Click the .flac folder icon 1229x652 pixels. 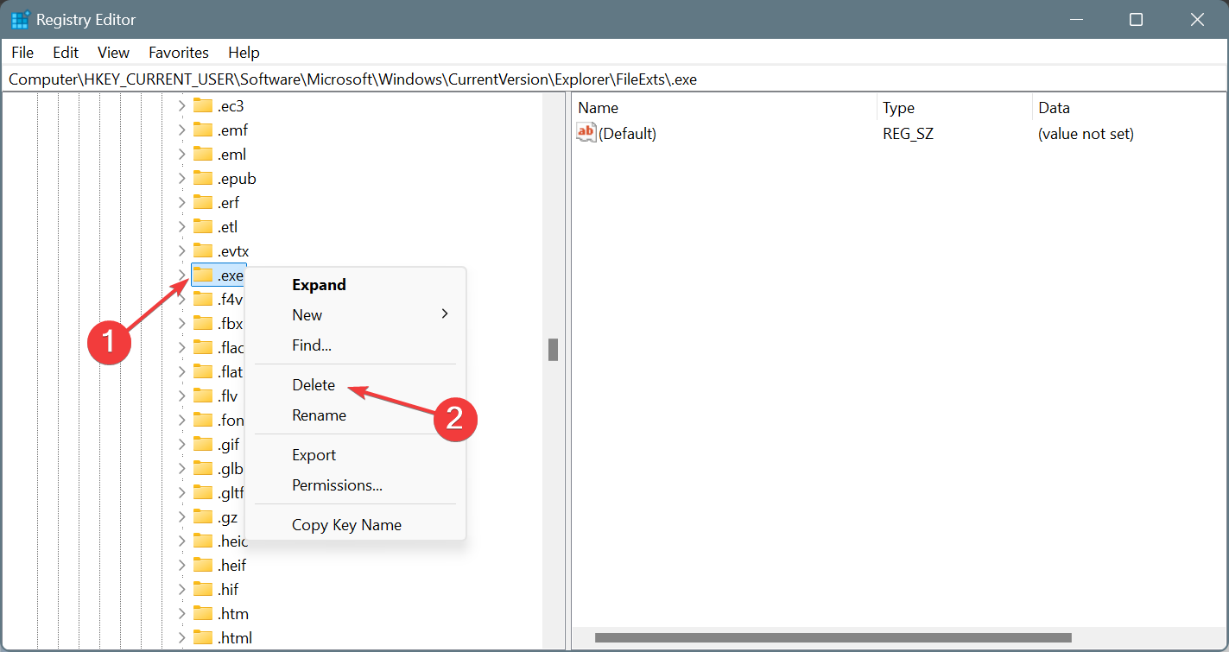click(x=203, y=347)
